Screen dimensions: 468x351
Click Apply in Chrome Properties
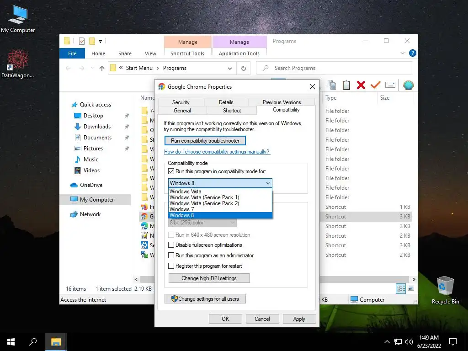pyautogui.click(x=299, y=319)
